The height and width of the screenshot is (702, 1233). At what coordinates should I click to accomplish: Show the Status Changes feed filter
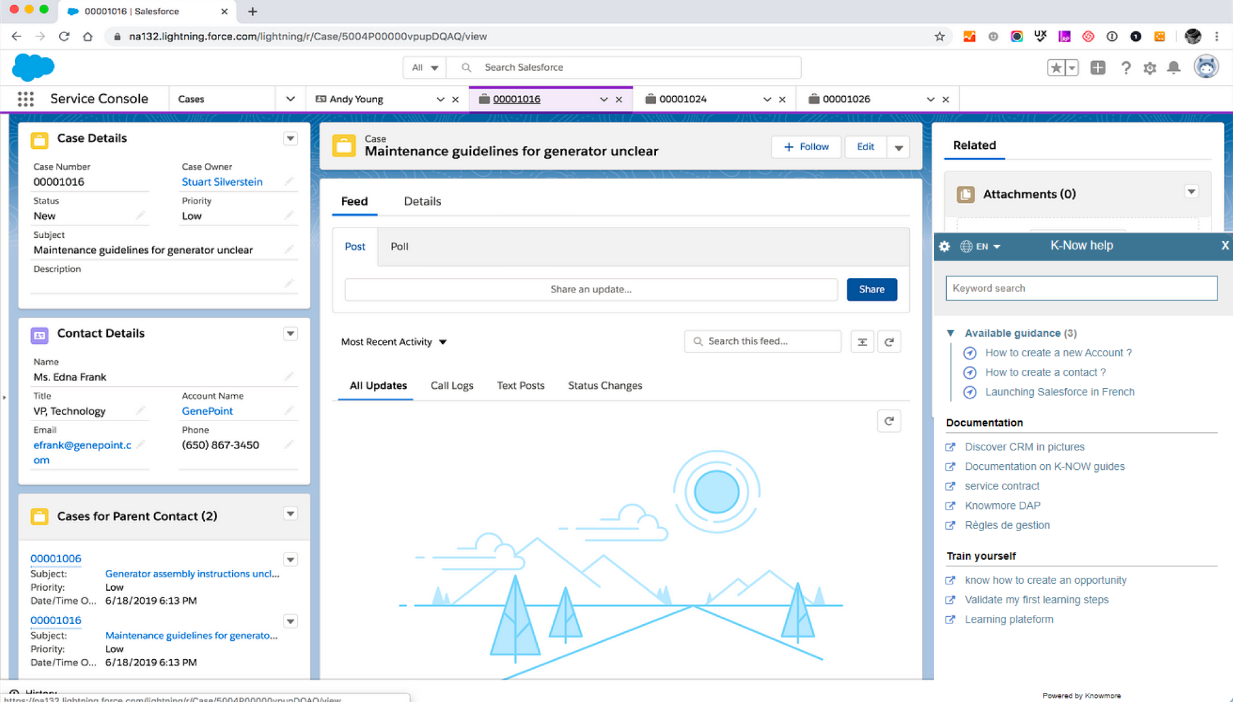point(605,385)
